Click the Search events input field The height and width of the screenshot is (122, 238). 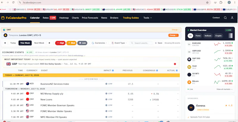point(141,43)
